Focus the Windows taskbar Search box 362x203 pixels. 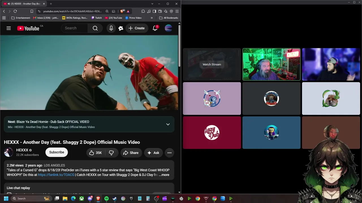pos(31,198)
